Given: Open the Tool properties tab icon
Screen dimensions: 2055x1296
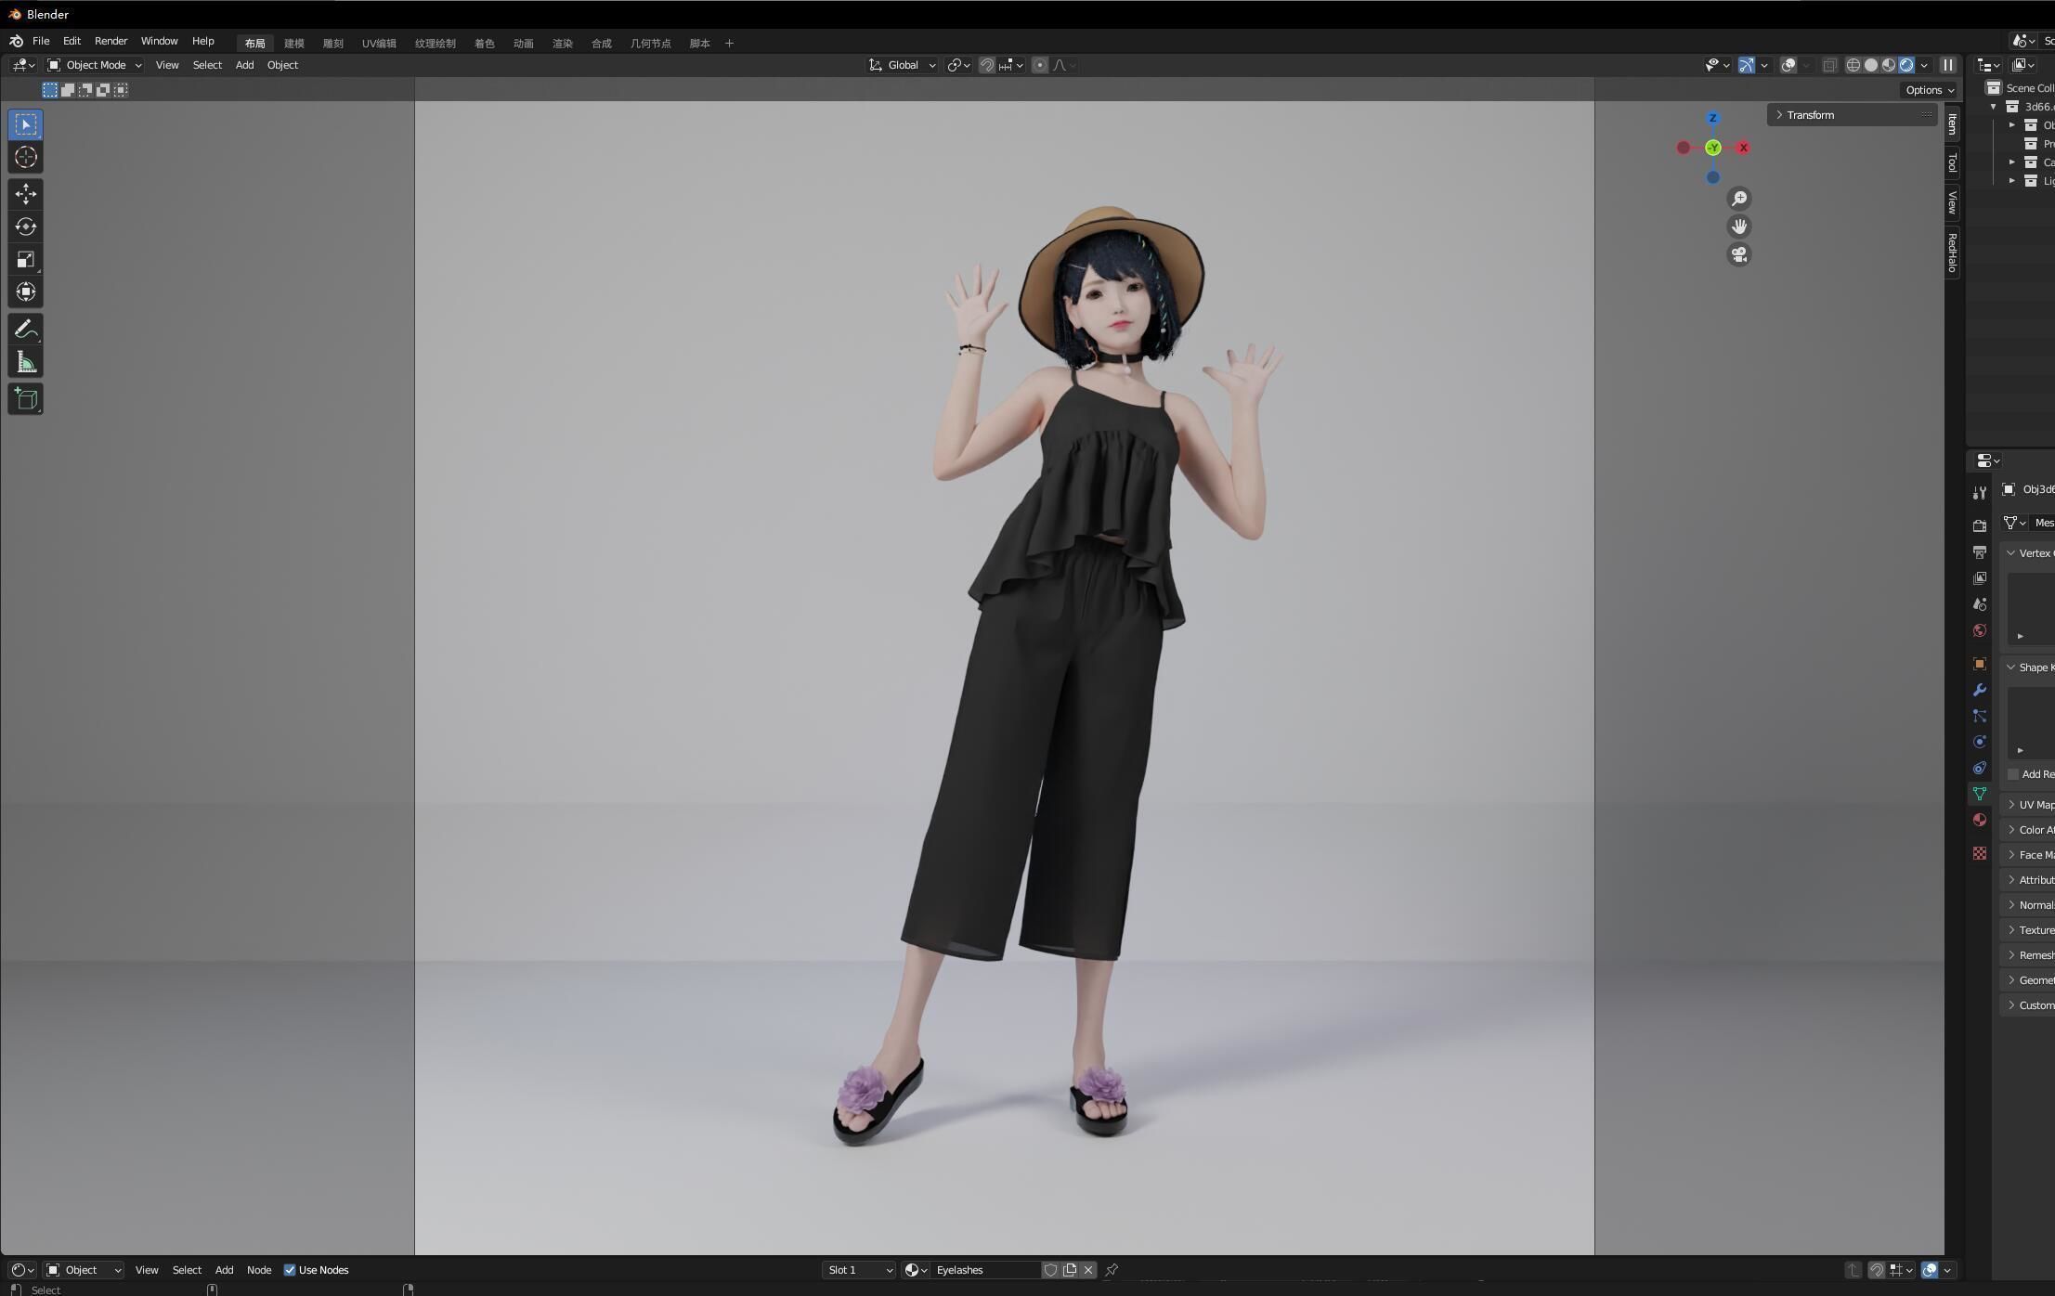Looking at the screenshot, I should (x=1979, y=492).
